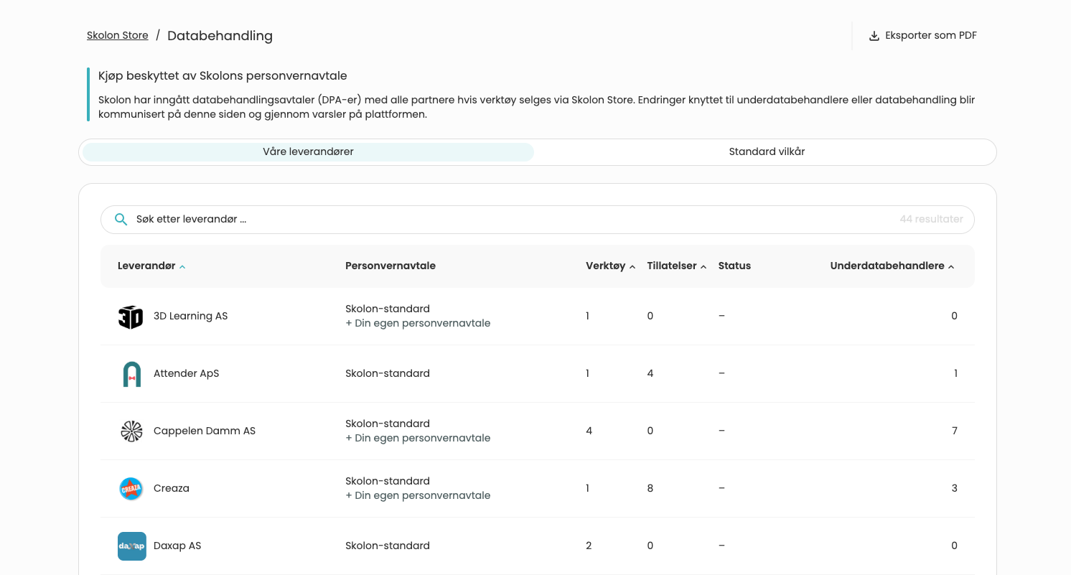The width and height of the screenshot is (1071, 575).
Task: Open the Standard vilkår tab
Action: (x=767, y=152)
